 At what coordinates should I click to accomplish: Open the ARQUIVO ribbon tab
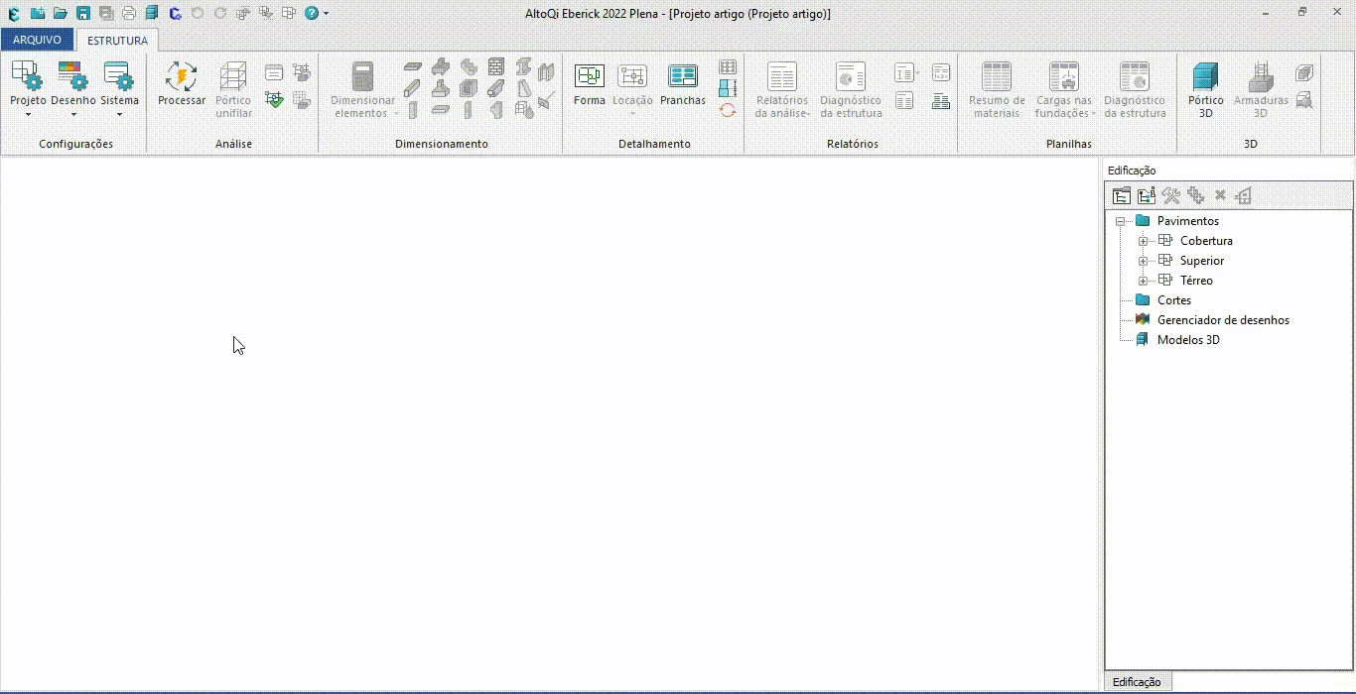[x=37, y=41]
